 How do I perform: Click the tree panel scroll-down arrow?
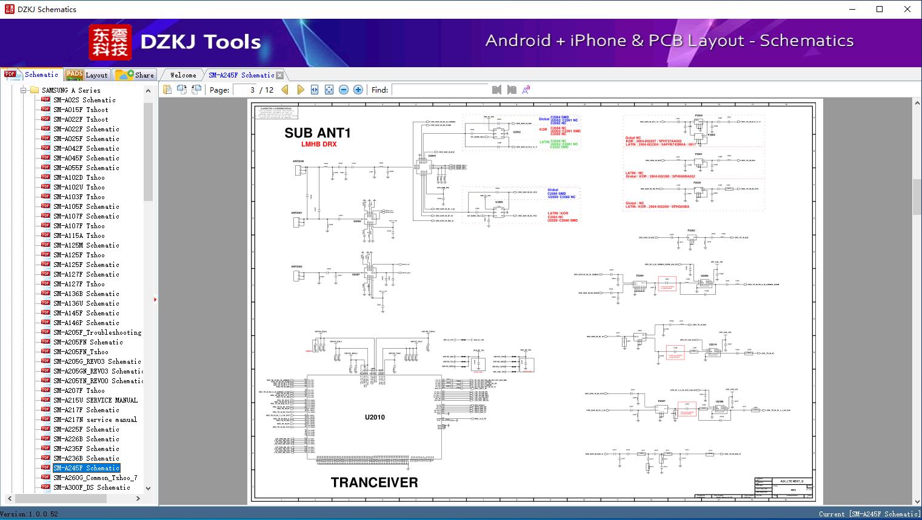click(149, 488)
